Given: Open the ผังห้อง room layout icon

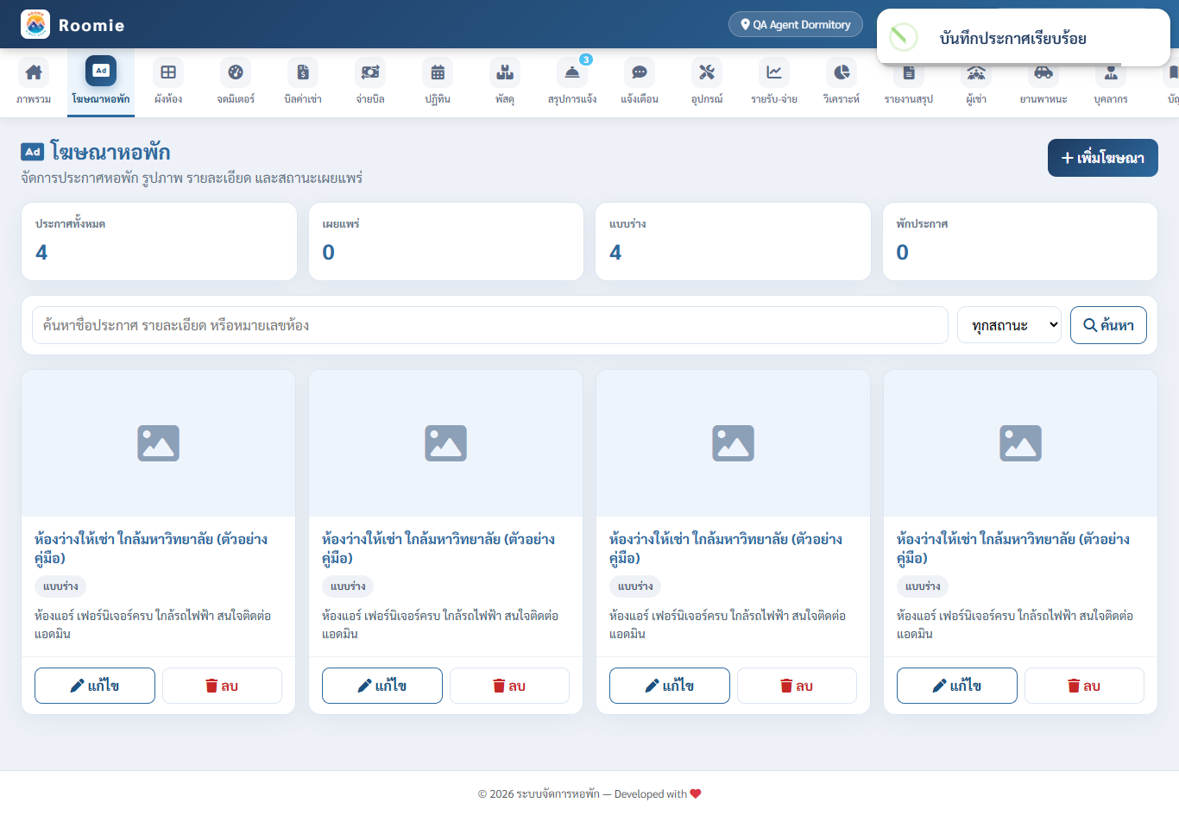Looking at the screenshot, I should (168, 72).
